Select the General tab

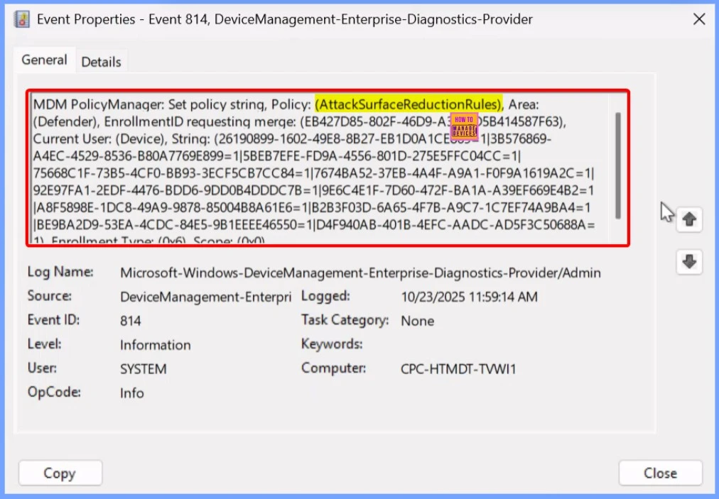pos(44,60)
